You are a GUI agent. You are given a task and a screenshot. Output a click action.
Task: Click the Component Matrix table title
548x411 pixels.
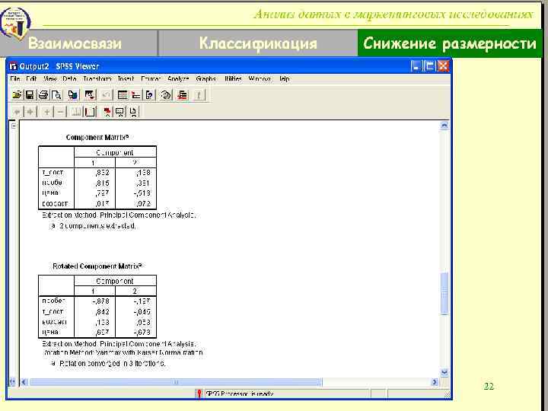tap(97, 137)
